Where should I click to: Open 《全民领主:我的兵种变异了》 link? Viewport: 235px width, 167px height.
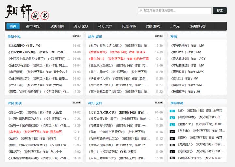[x=39, y=59]
